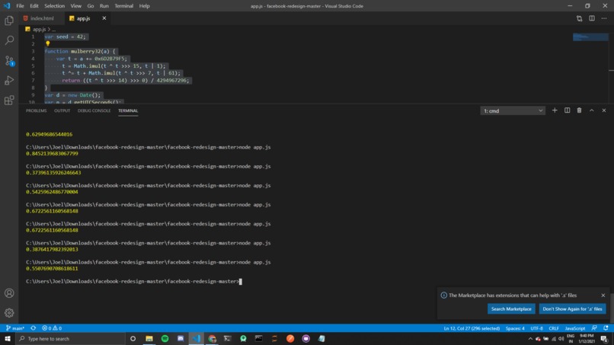This screenshot has width=614, height=345.
Task: Open the editor More Actions ellipsis
Action: [x=604, y=18]
